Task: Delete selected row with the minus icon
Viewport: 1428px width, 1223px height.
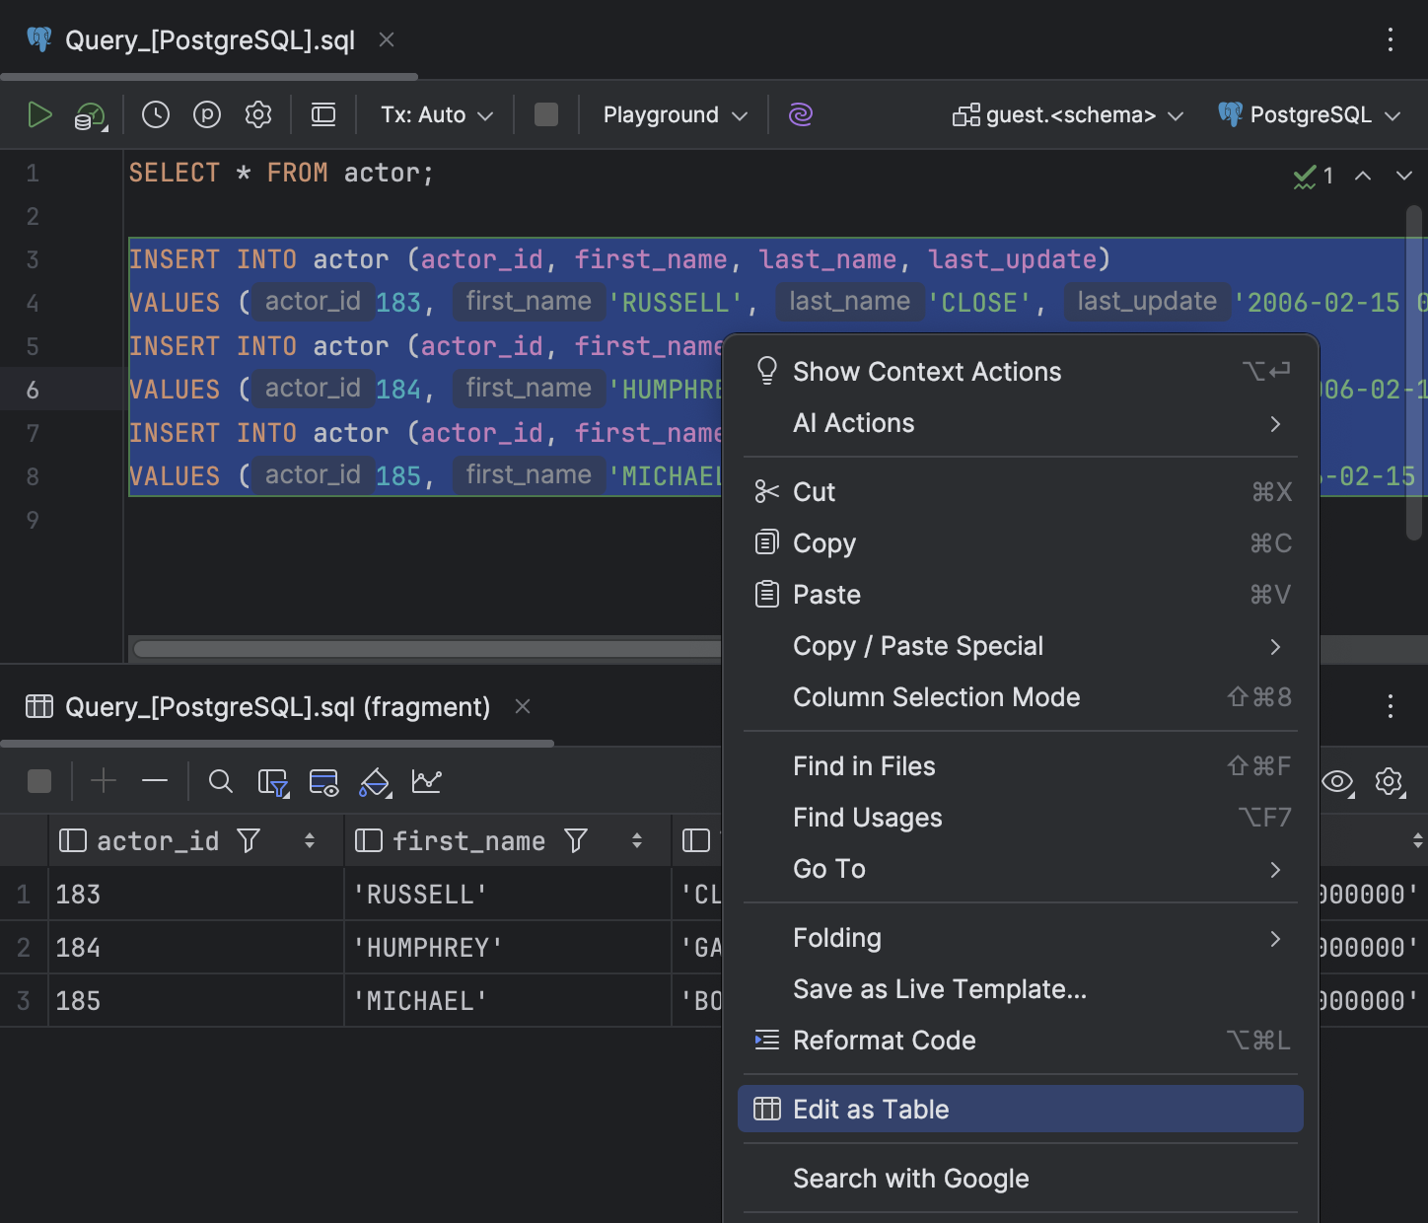Action: [x=155, y=781]
